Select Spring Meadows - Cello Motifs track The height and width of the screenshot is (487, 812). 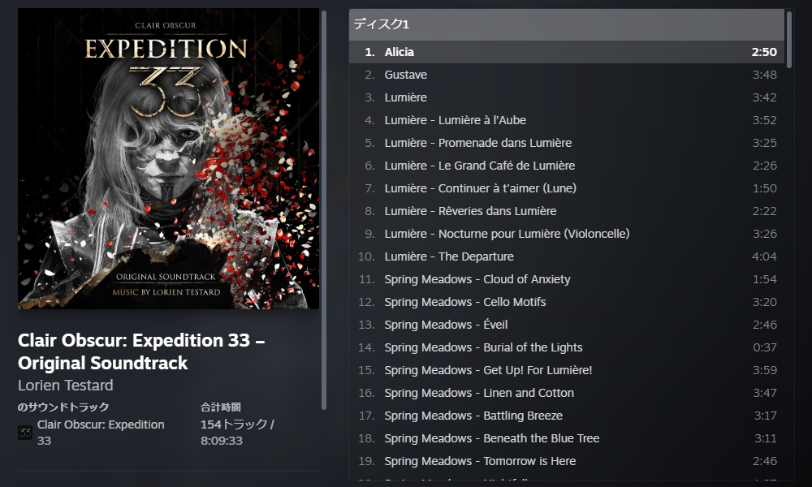pos(567,302)
